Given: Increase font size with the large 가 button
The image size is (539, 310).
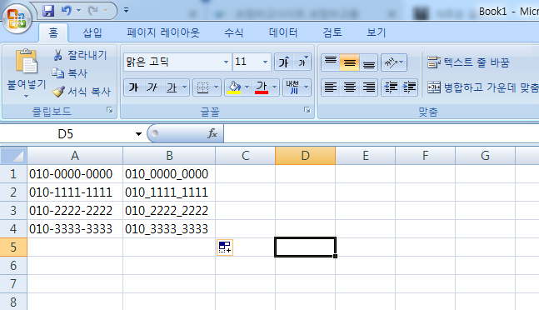Looking at the screenshot, I should click(x=284, y=62).
